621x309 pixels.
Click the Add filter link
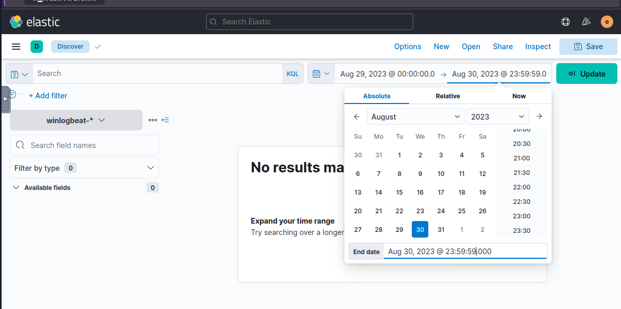click(48, 96)
